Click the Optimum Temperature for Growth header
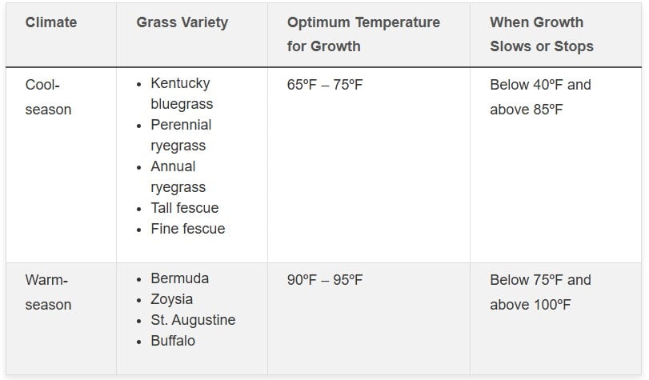 point(363,34)
